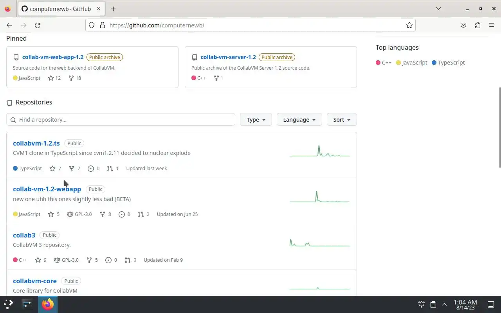Screen dimensions: 501x313
Task: Open Firefox hamburger application menu
Action: (x=492, y=25)
